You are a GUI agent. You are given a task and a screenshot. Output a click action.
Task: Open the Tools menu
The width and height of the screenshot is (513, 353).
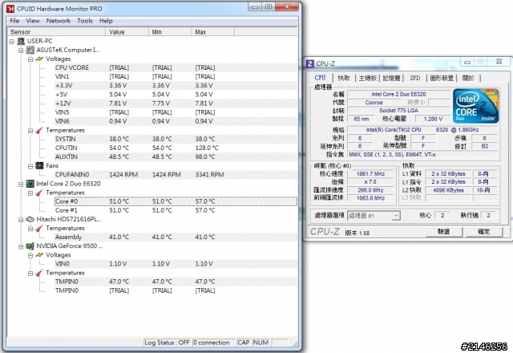[85, 21]
